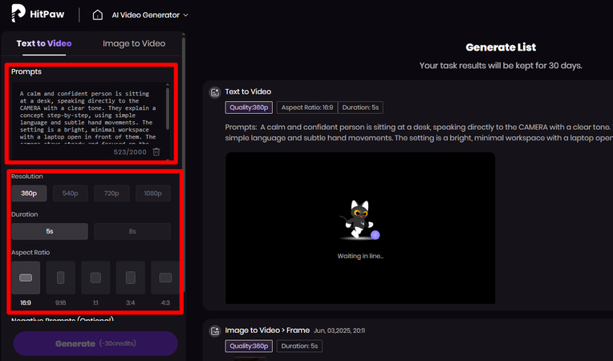This screenshot has height=361, width=613.
Task: Switch to the Text to Video tab
Action: [x=44, y=43]
